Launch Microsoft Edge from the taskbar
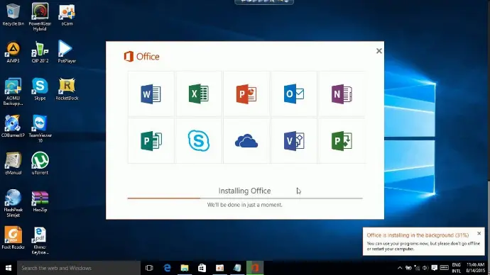Image resolution: width=490 pixels, height=275 pixels. click(x=167, y=268)
